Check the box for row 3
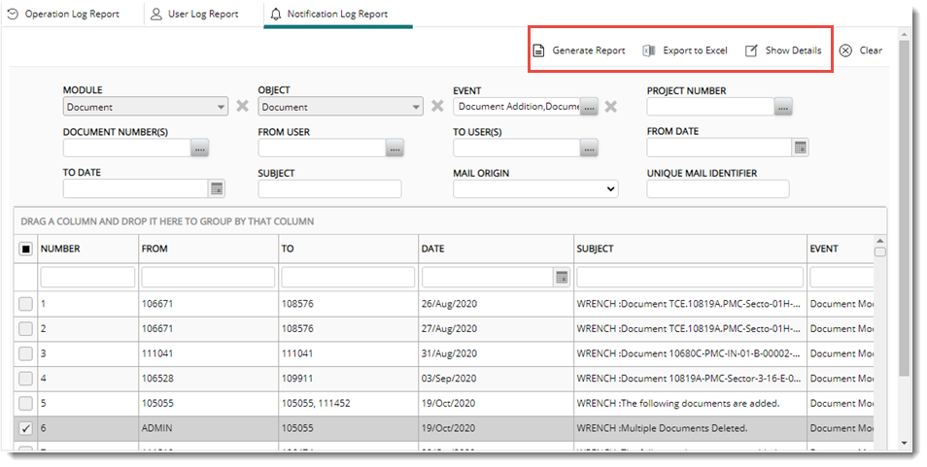The image size is (927, 467). click(25, 353)
